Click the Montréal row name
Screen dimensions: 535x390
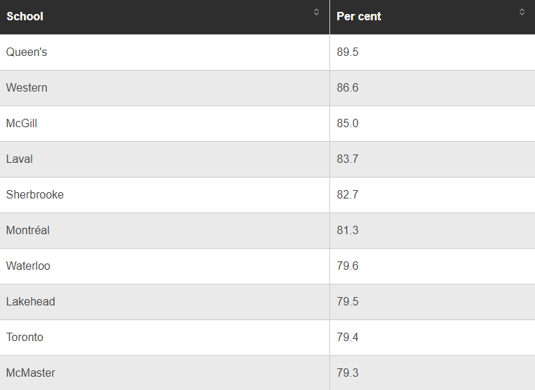(28, 231)
